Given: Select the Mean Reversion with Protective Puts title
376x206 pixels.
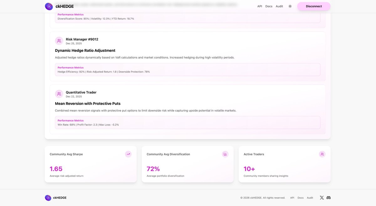Looking at the screenshot, I should coord(88,104).
